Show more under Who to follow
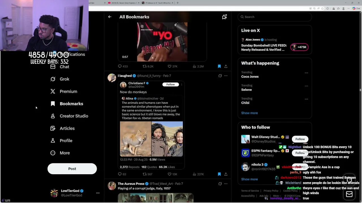 249,179
